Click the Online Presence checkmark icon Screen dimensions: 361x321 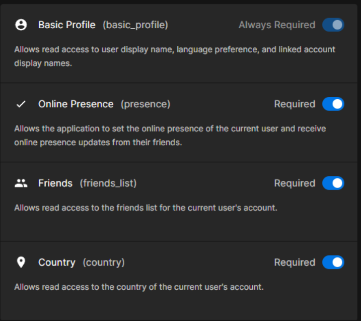21,104
